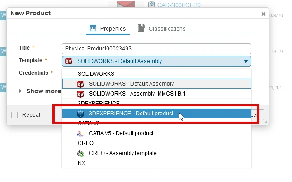Close the New Product dialog
Viewport: 292px width, 182px height.
pos(263,14)
